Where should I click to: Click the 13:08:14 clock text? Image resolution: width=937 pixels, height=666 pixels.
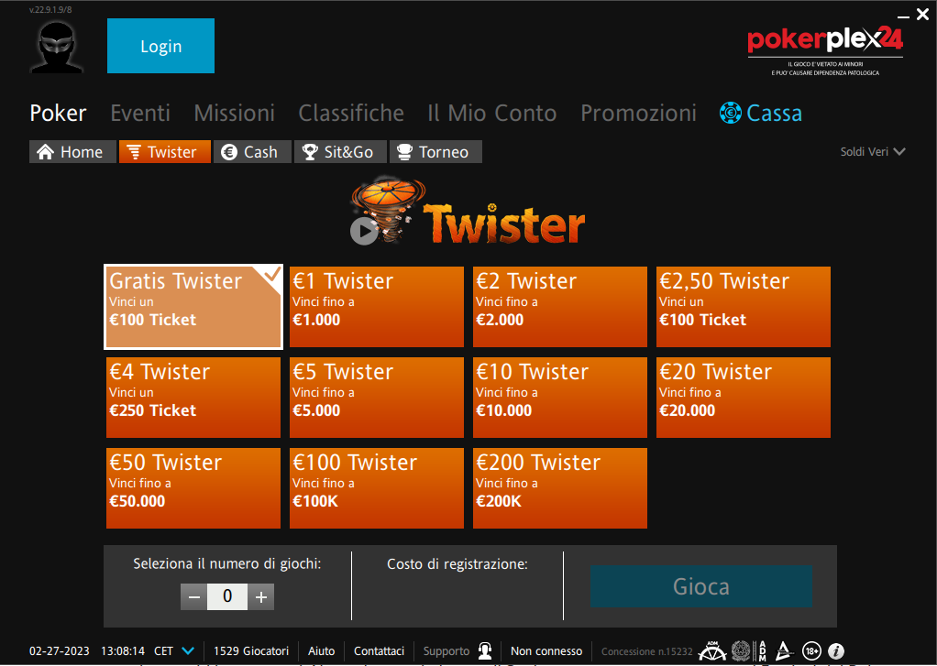(x=123, y=651)
